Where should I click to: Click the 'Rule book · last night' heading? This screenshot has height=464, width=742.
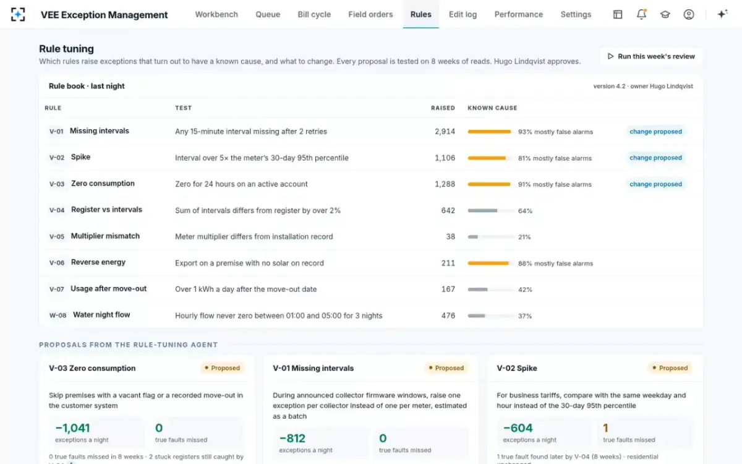coord(87,86)
